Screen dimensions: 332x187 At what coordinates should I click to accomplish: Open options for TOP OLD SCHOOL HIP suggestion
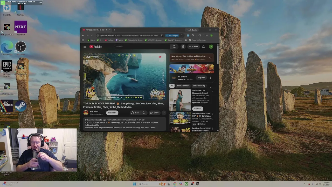point(213,114)
